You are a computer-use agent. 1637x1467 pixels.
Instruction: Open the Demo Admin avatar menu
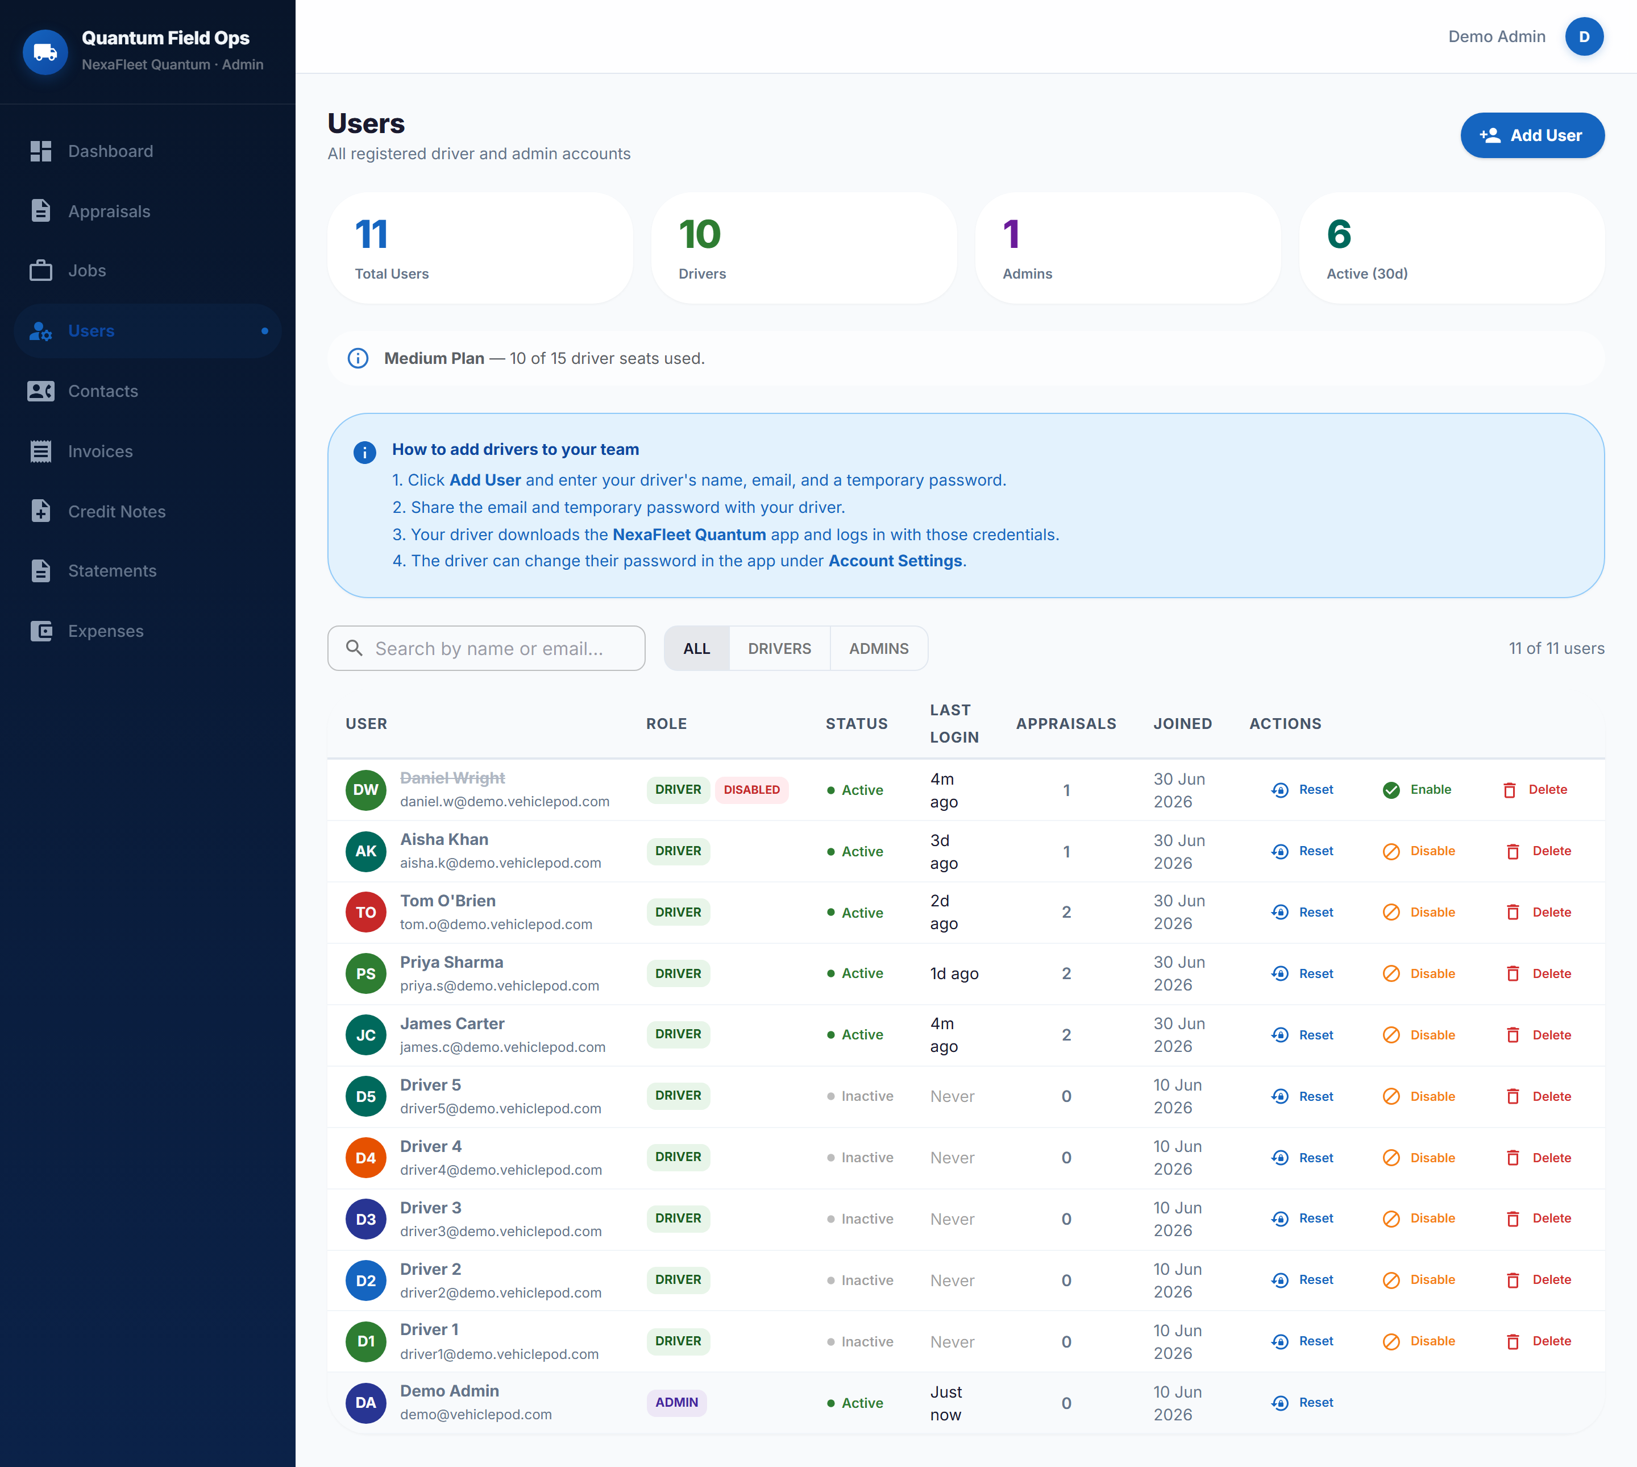tap(1584, 36)
